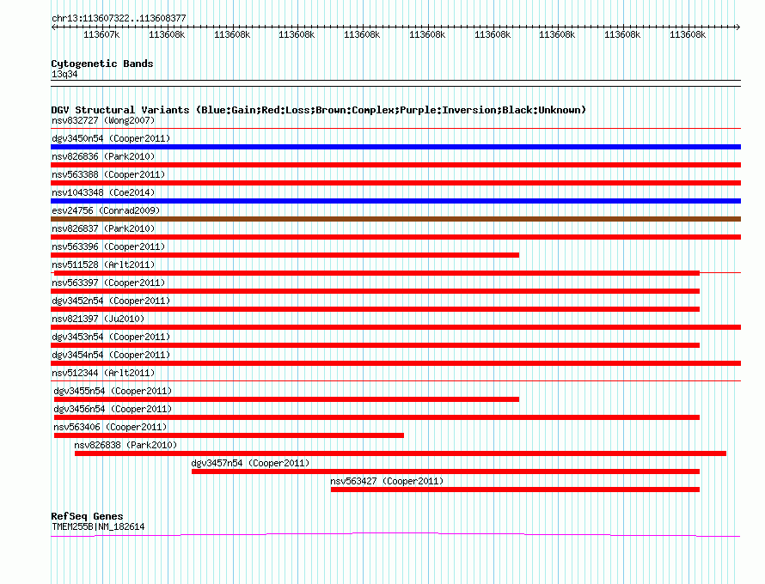765x584 pixels.
Task: Select the dgv3455n54 red bar
Action: (286, 399)
